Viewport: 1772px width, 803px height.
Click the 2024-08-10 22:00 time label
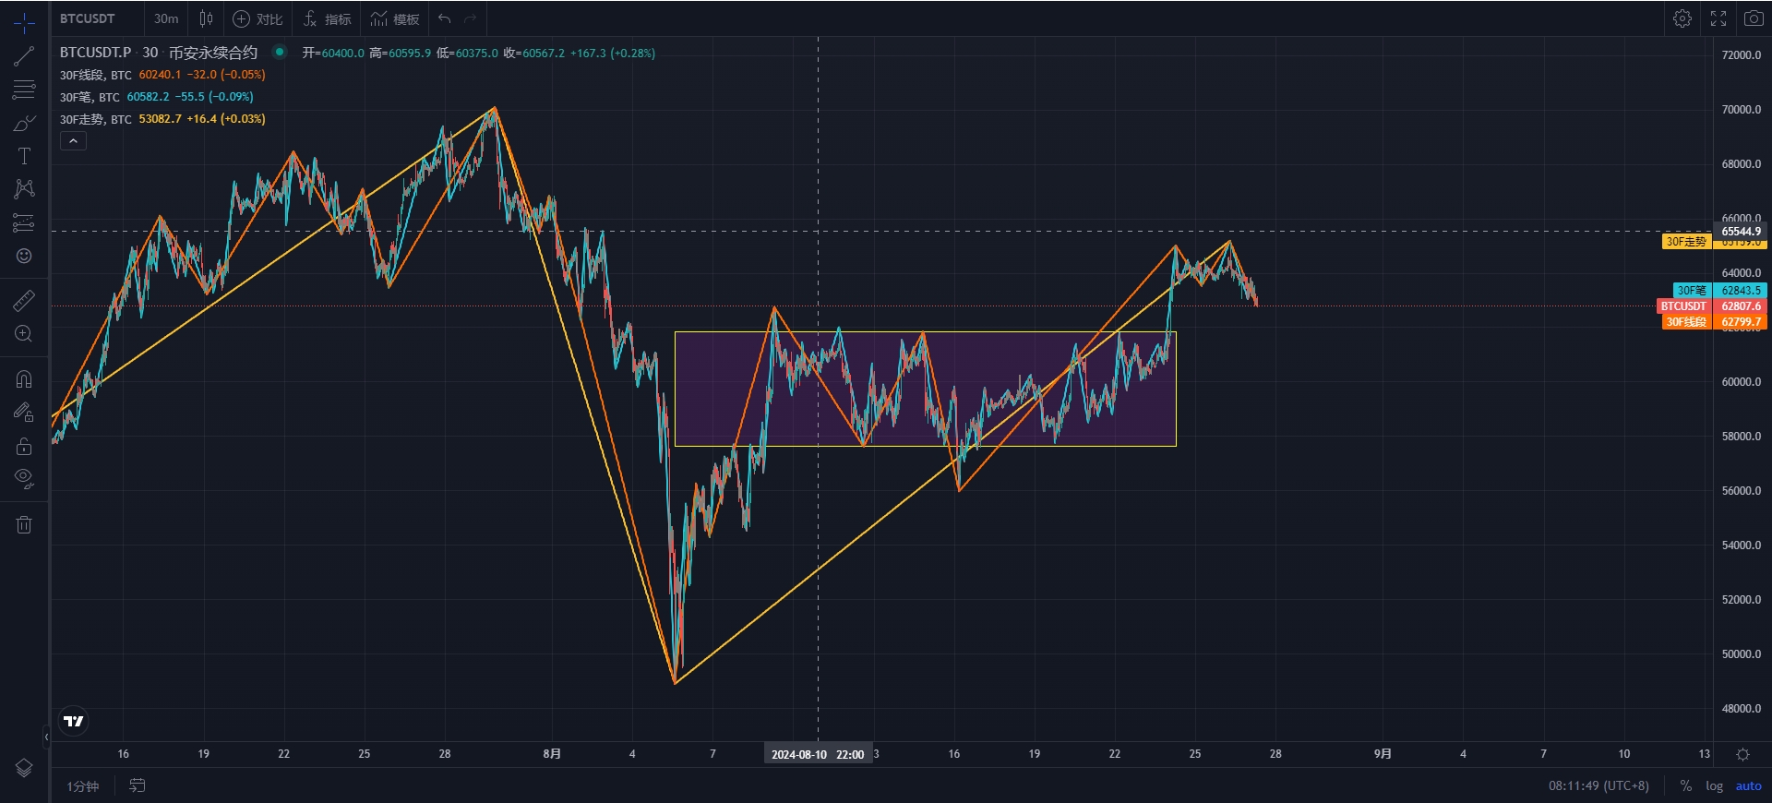pyautogui.click(x=818, y=754)
